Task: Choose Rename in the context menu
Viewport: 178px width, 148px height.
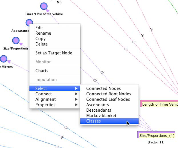Action: pos(43,33)
